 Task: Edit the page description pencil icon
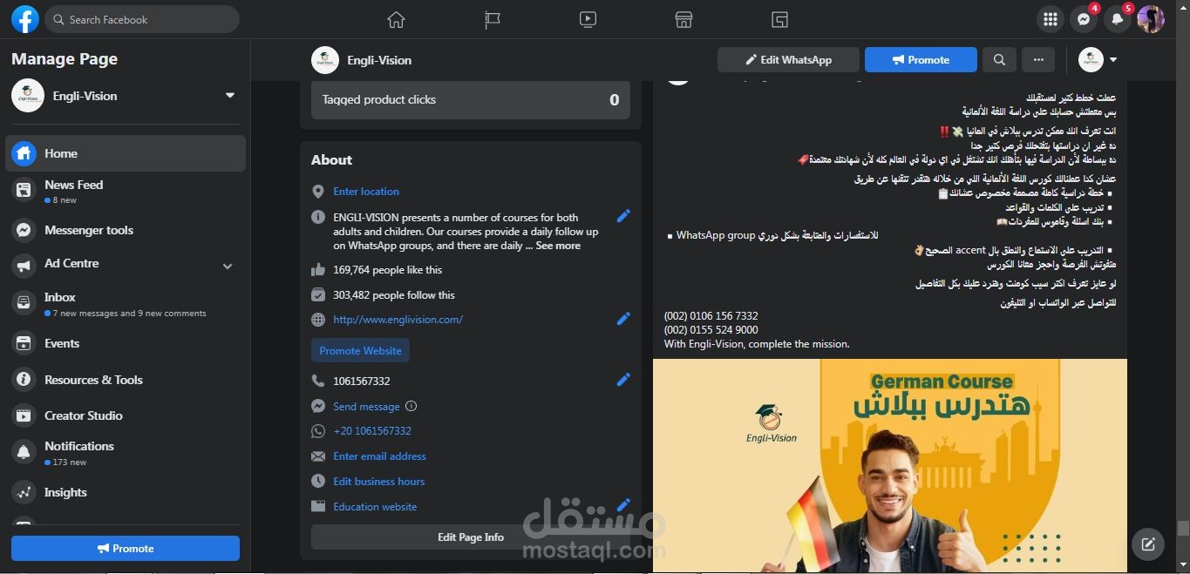pos(623,216)
